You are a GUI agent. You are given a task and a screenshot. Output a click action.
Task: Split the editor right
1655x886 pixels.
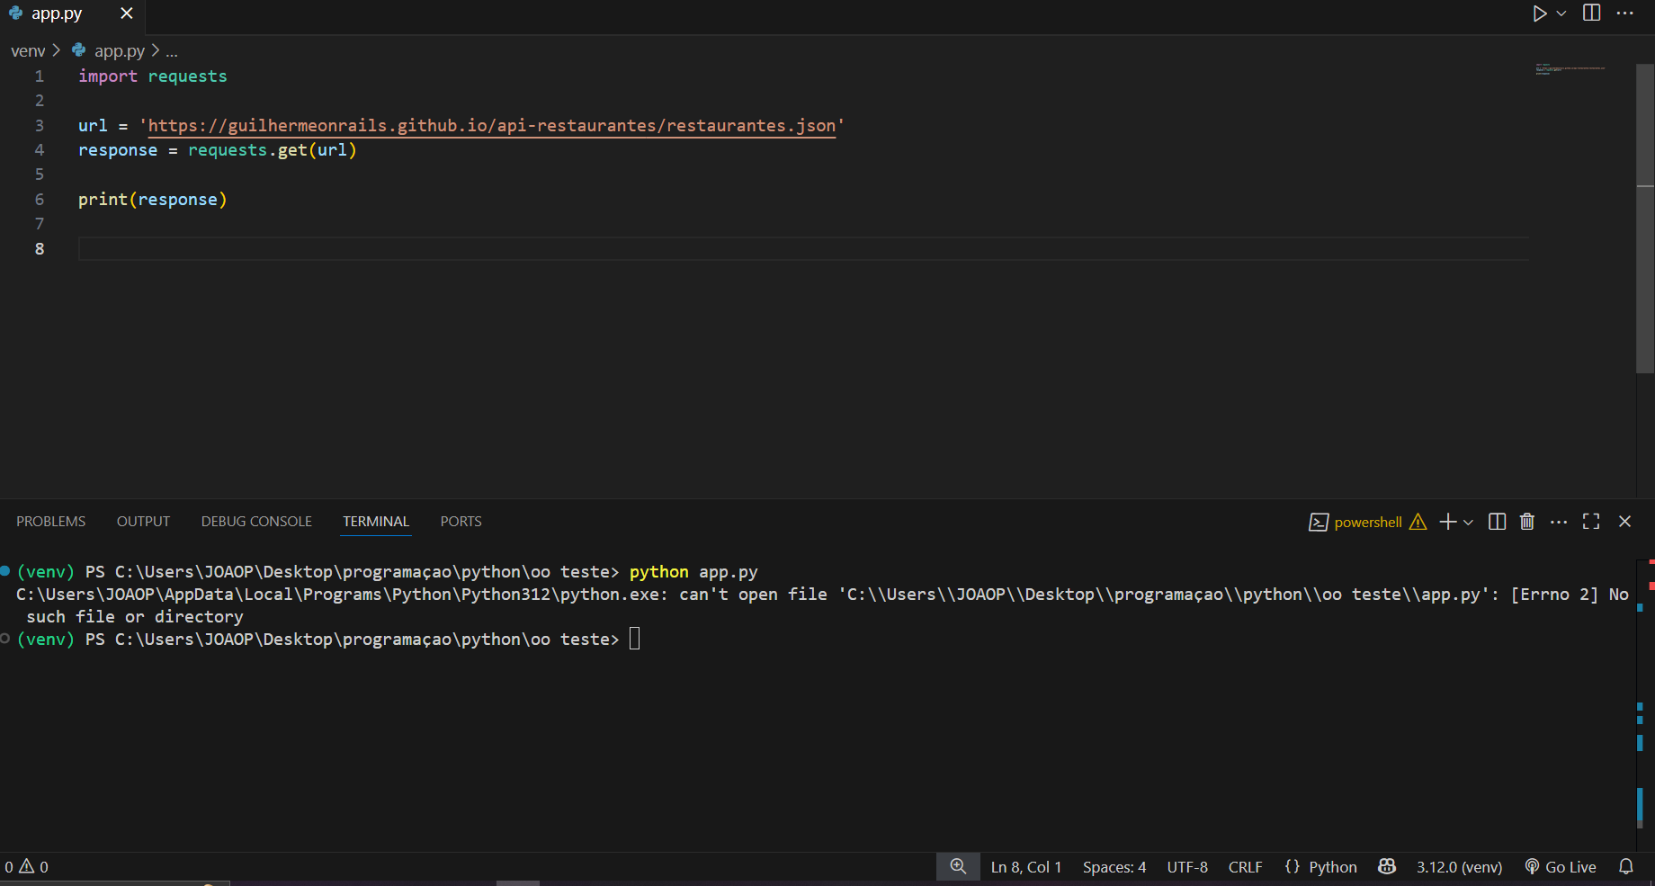click(x=1592, y=13)
